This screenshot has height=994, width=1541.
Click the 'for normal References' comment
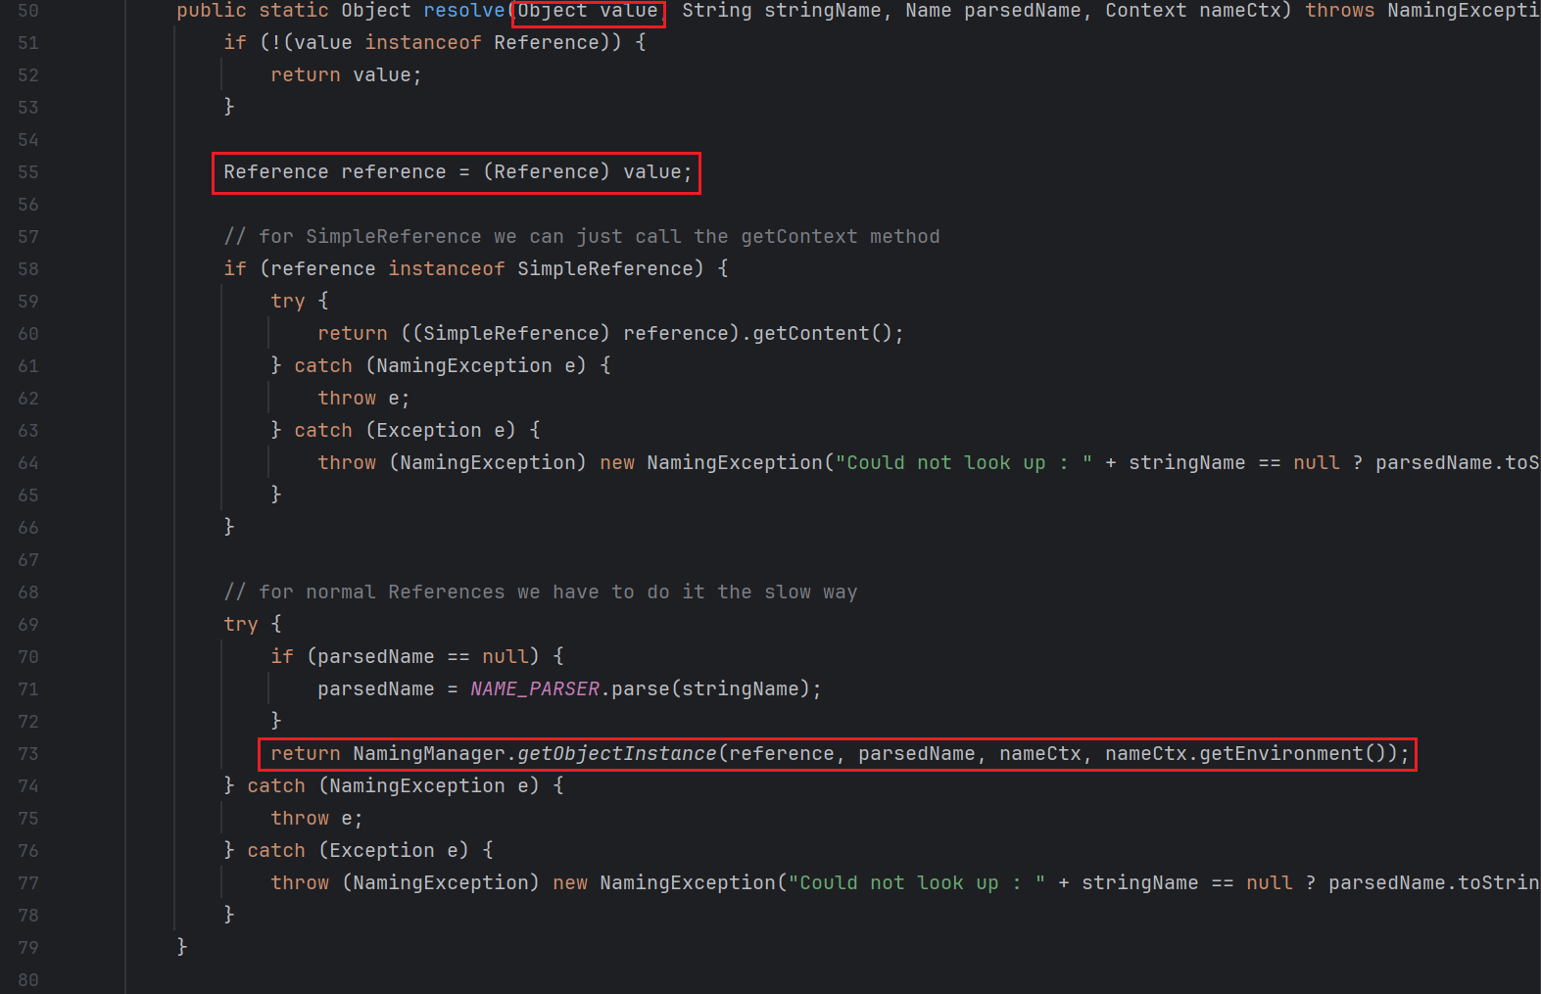(x=541, y=592)
